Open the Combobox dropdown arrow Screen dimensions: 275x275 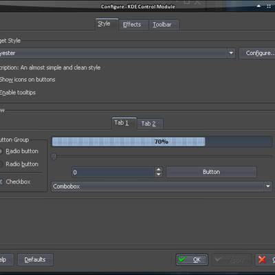(x=268, y=186)
